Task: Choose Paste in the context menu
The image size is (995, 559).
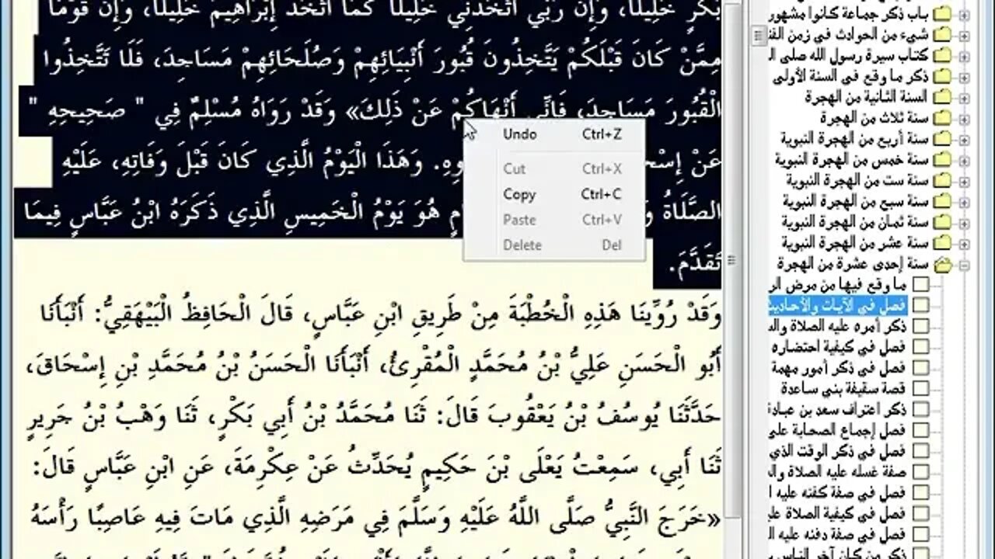Action: click(553, 220)
